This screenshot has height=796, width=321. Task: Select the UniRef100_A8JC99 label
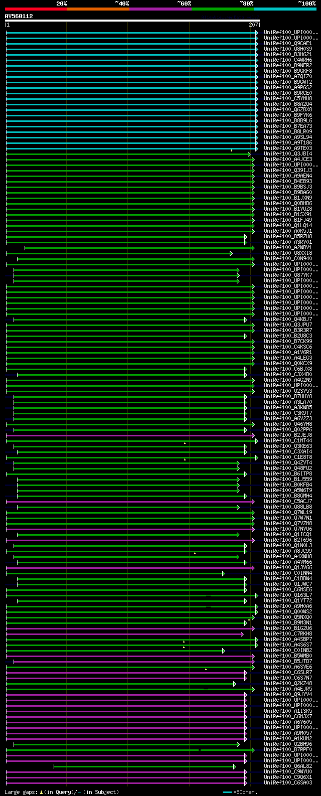click(x=288, y=551)
